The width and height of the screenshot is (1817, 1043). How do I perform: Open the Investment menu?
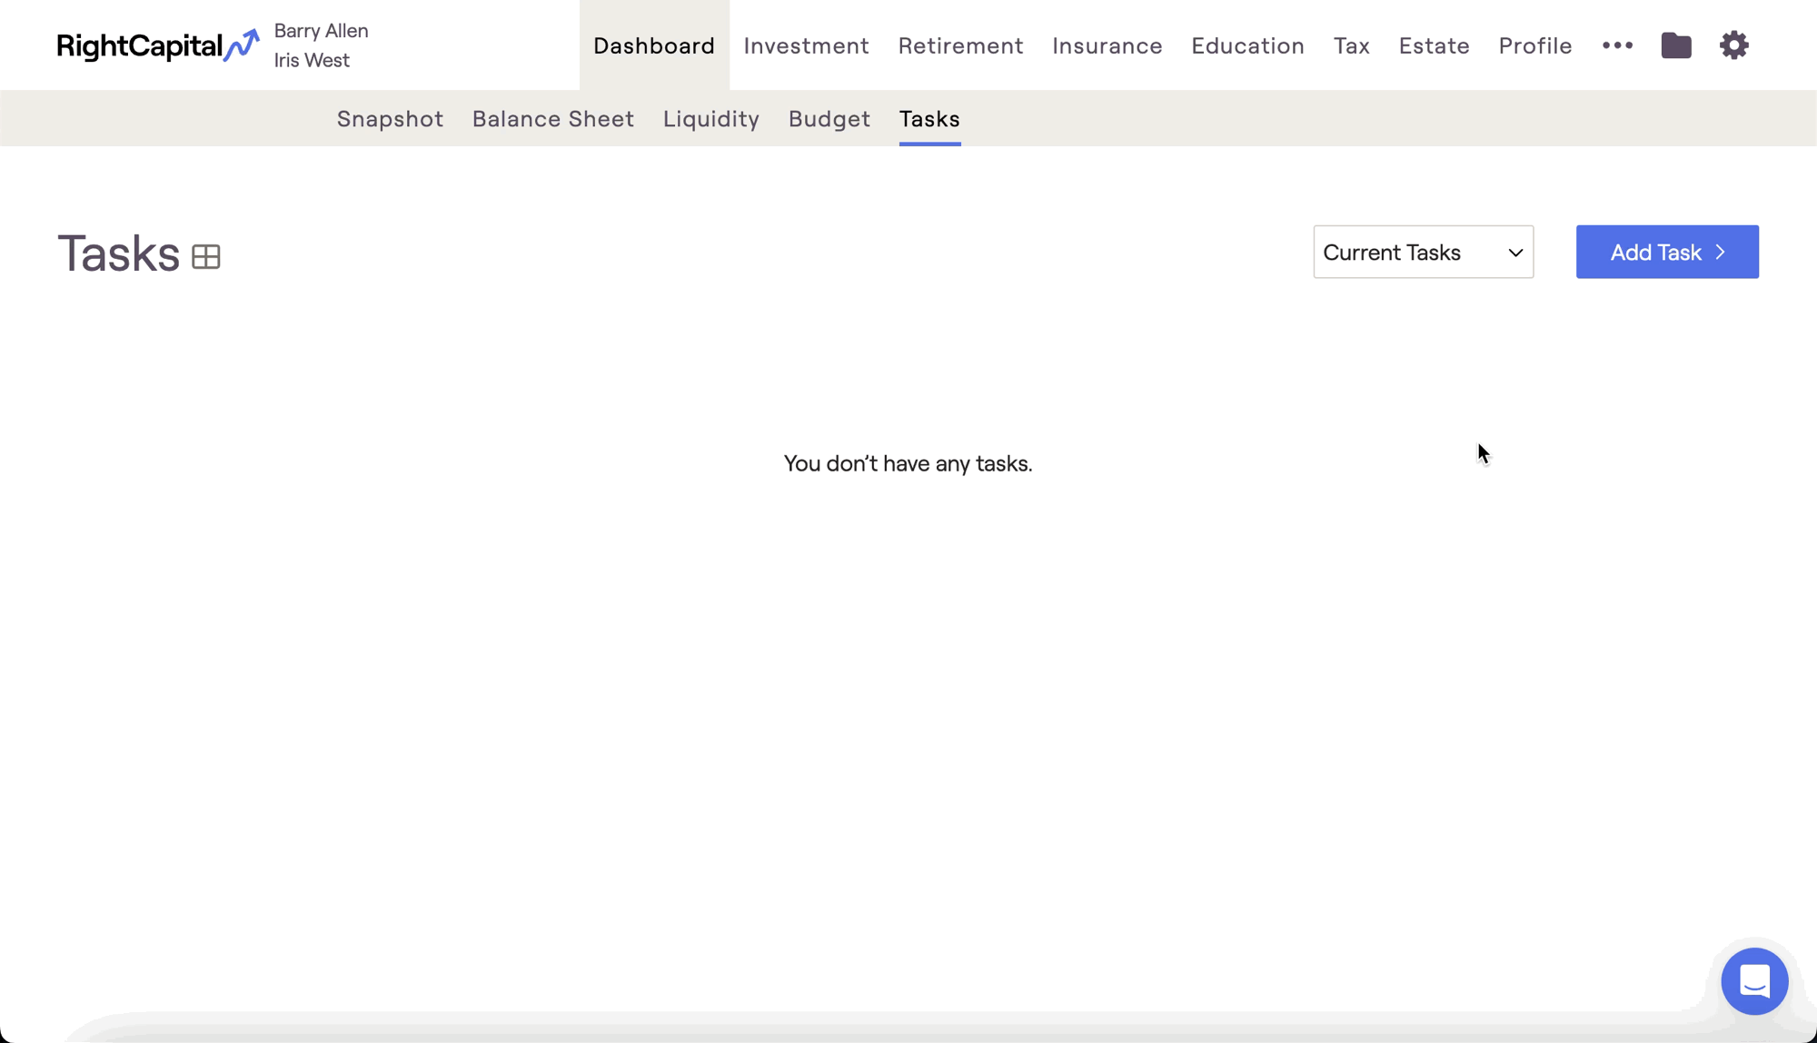tap(806, 45)
